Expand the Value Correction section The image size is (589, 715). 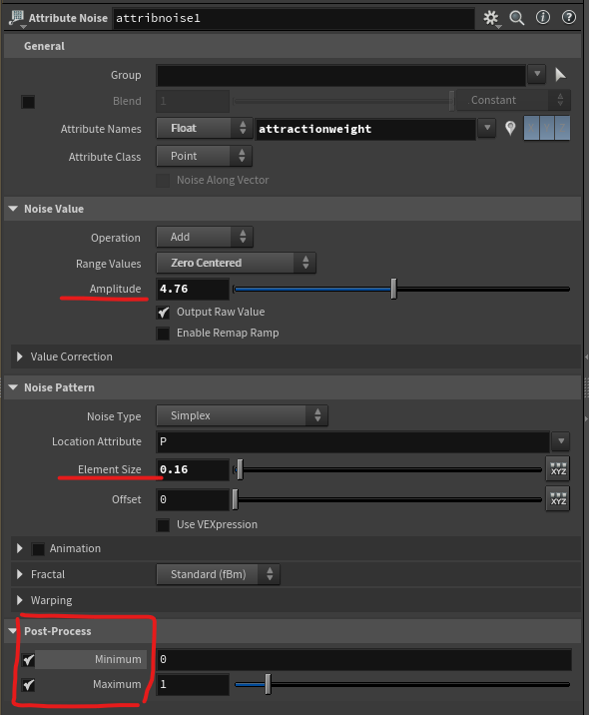coord(20,357)
